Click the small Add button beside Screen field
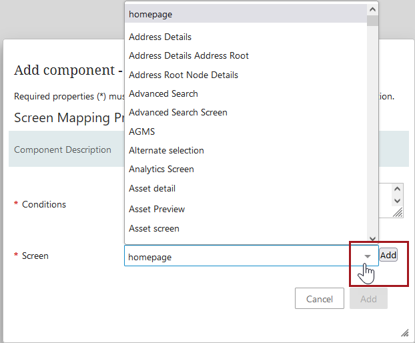 click(x=388, y=256)
